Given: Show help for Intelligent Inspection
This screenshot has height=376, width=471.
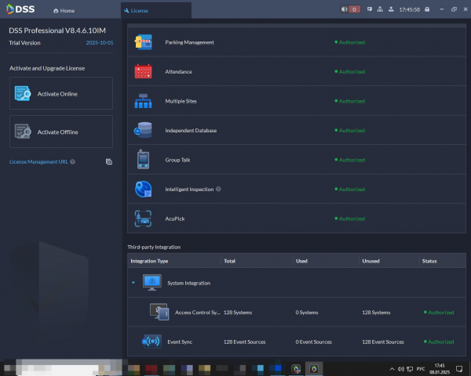Looking at the screenshot, I should click(x=218, y=190).
